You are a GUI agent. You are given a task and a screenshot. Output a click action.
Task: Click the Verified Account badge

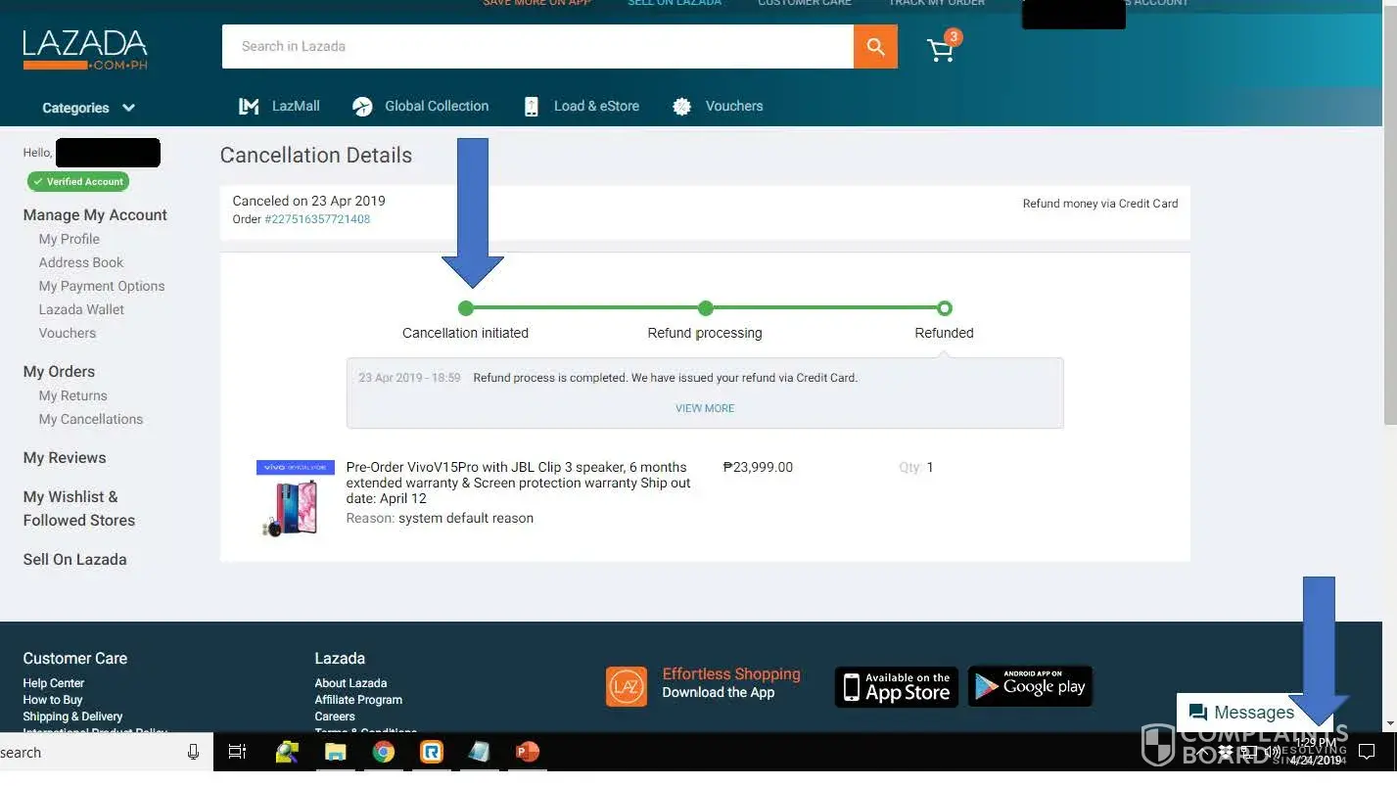point(78,181)
